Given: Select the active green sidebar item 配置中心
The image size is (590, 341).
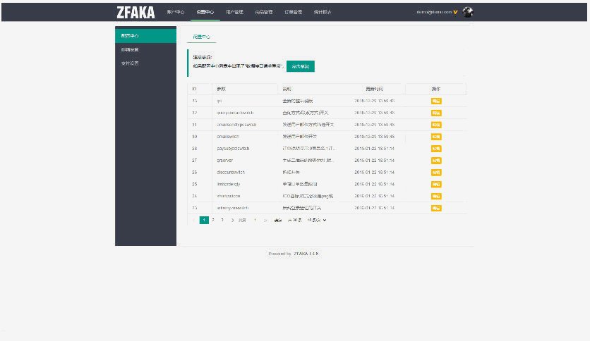Looking at the screenshot, I should tap(145, 36).
